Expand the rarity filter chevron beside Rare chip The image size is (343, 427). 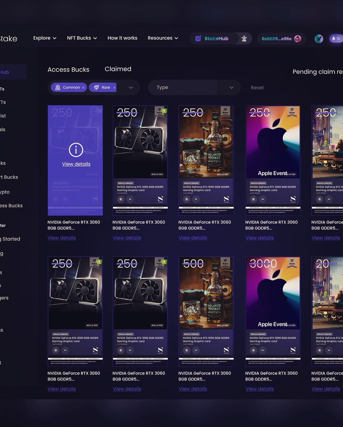tap(130, 88)
